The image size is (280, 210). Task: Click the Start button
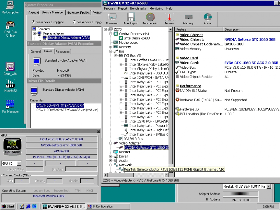click(8, 206)
